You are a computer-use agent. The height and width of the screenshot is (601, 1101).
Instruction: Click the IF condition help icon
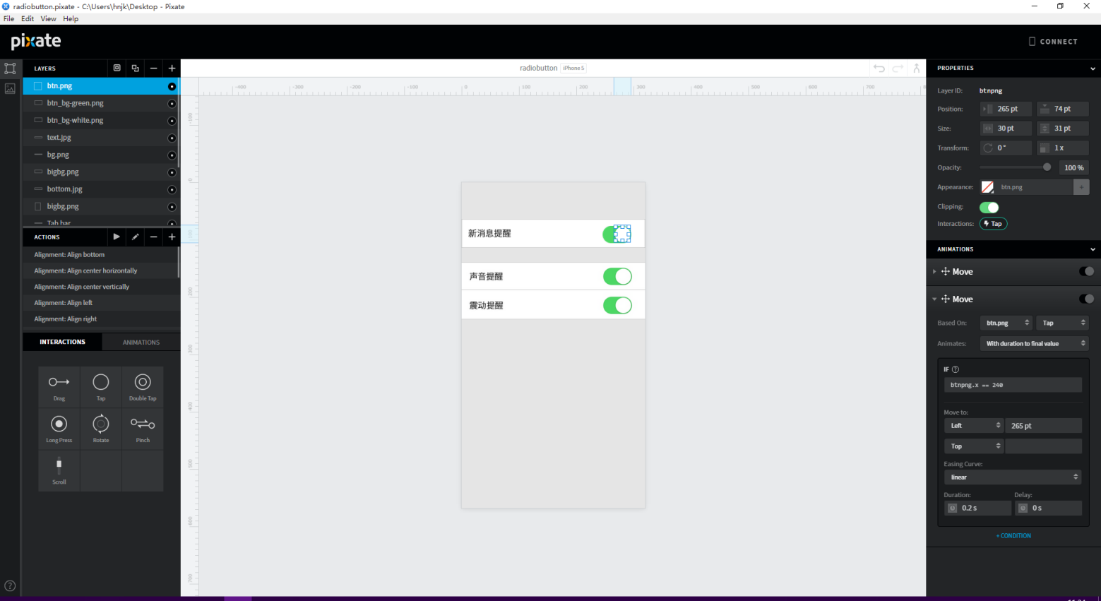pyautogui.click(x=956, y=369)
